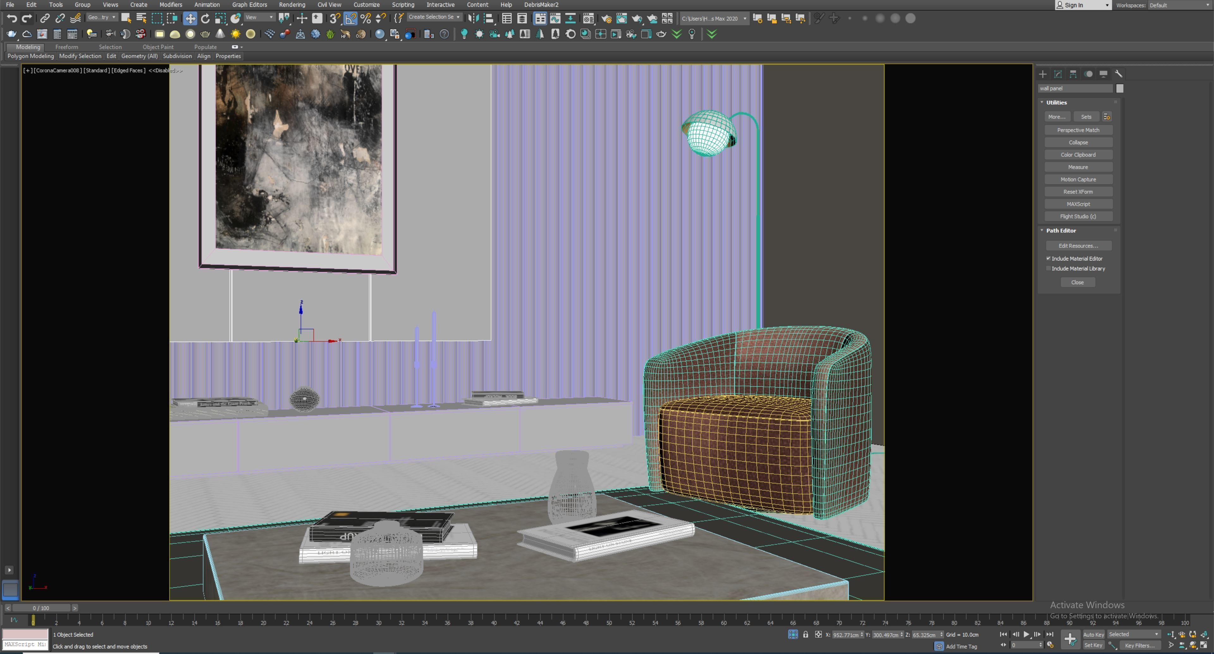Click the Maximize Viewport Toggle icon

pyautogui.click(x=1204, y=645)
